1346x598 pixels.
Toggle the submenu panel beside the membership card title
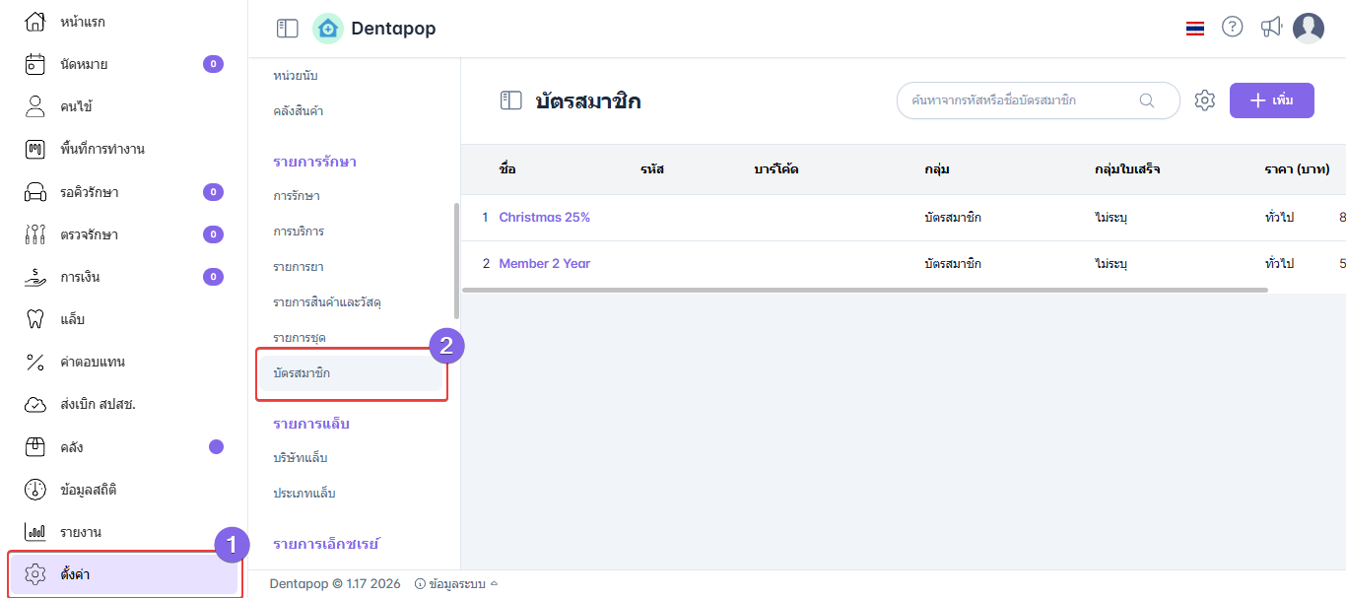click(x=510, y=100)
